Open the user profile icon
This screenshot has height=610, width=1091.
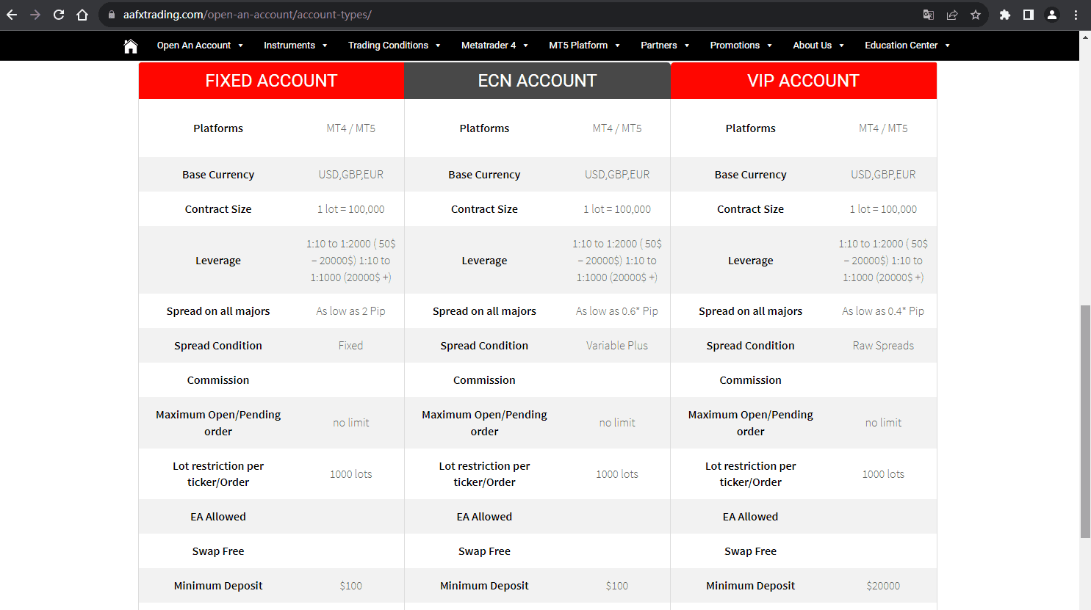[1052, 15]
